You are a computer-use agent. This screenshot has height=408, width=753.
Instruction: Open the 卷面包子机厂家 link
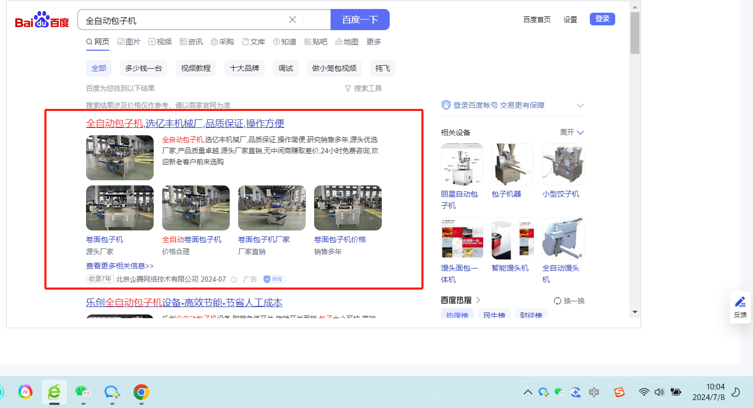click(x=264, y=239)
